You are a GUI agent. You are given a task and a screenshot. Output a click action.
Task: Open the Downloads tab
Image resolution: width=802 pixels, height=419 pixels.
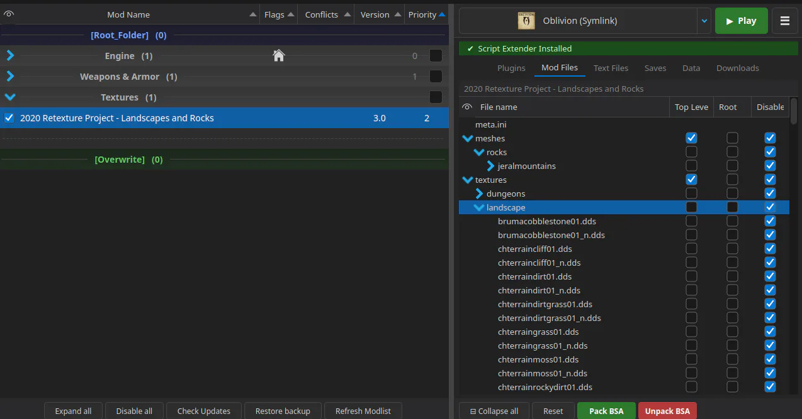click(738, 68)
